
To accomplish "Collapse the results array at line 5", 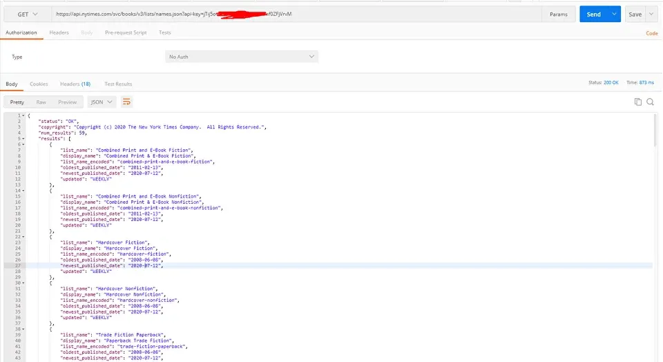I will [x=23, y=139].
